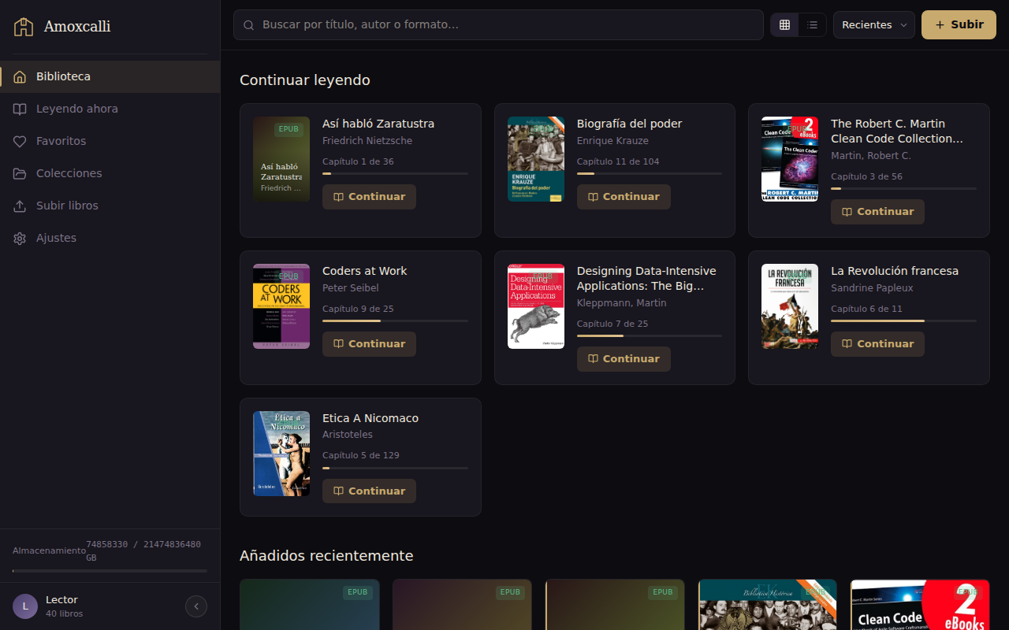Click the Subir upload button

coord(959,25)
